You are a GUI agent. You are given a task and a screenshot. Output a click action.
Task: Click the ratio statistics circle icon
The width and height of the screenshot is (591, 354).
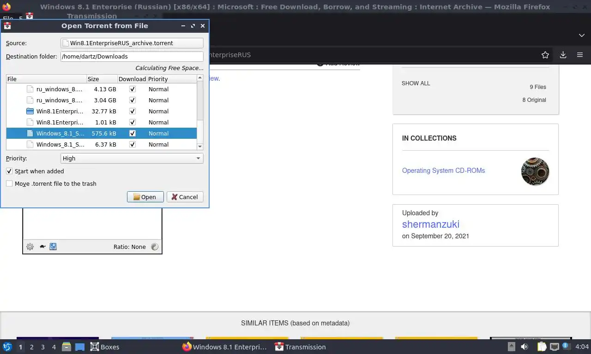coord(155,247)
